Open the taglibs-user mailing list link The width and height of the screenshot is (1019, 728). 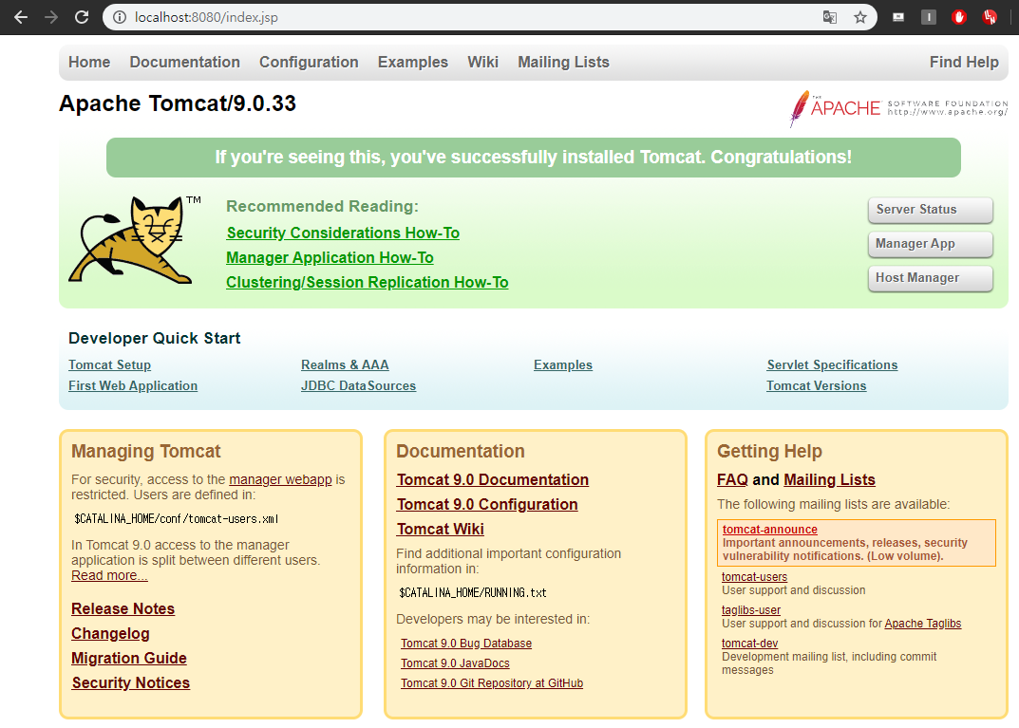[x=750, y=609]
